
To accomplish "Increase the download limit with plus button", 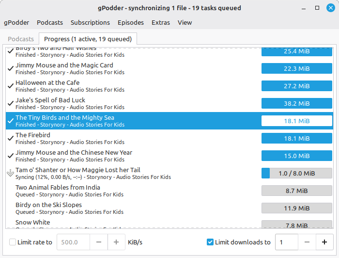I will pos(324,242).
